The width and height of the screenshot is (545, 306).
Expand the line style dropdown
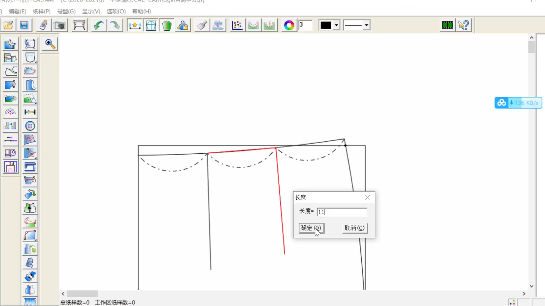[366, 25]
